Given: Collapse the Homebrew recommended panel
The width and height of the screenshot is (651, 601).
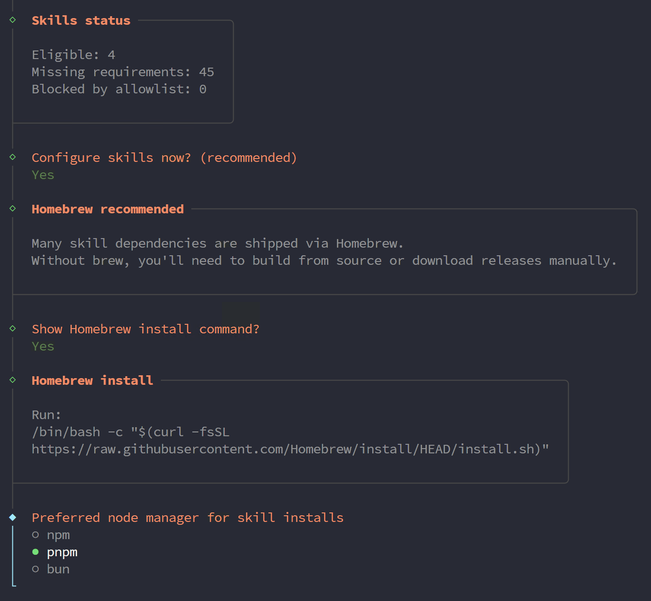Looking at the screenshot, I should pyautogui.click(x=108, y=209).
